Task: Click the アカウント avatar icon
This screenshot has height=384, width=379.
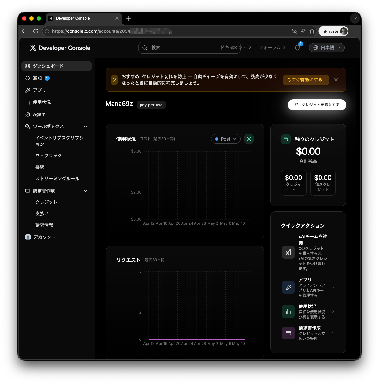Action: pyautogui.click(x=28, y=237)
